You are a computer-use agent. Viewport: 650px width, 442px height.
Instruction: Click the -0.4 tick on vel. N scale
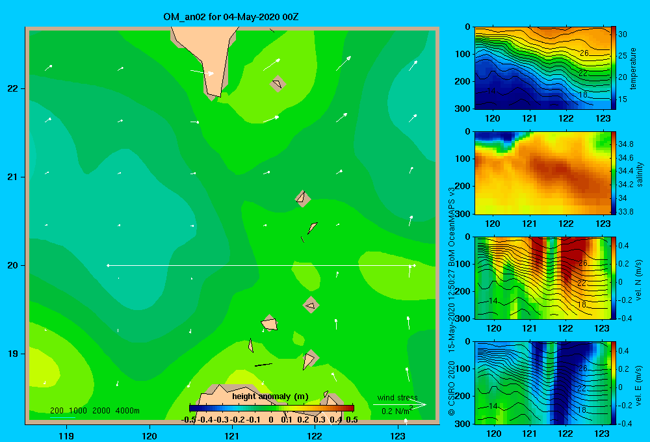pyautogui.click(x=625, y=318)
